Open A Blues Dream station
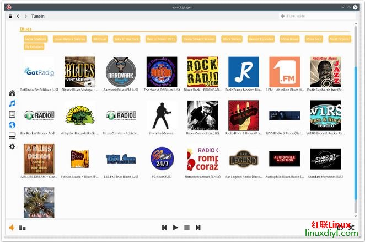The height and width of the screenshot is (242, 365). pyautogui.click(x=39, y=159)
